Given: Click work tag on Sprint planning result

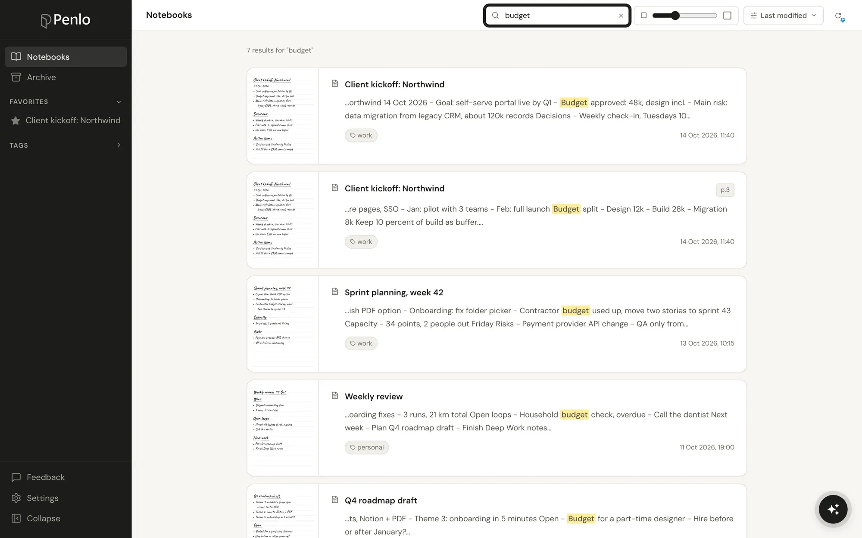Looking at the screenshot, I should coord(361,343).
